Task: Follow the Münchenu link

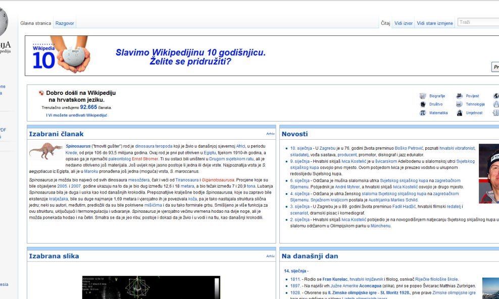Action: (381, 226)
